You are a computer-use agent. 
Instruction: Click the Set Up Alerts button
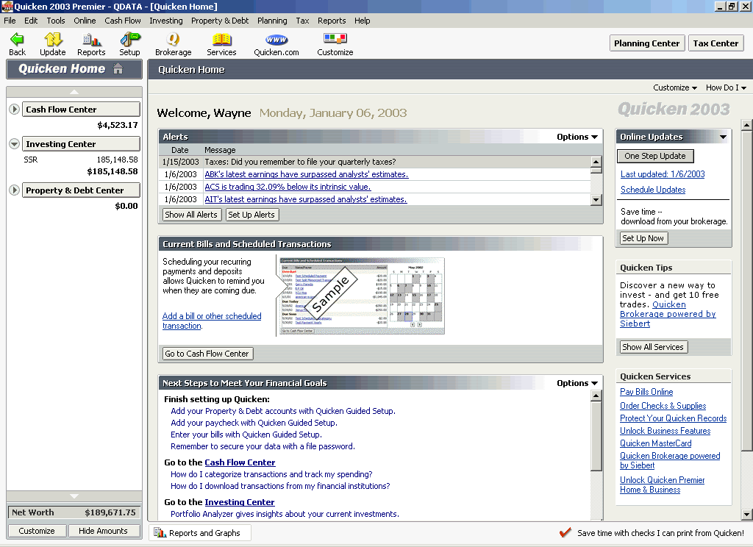tap(251, 215)
